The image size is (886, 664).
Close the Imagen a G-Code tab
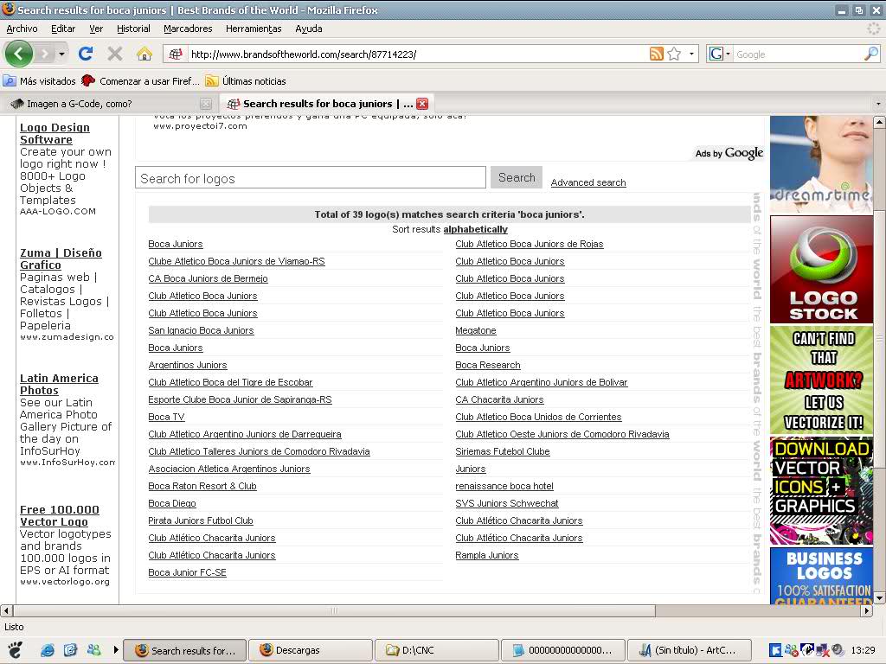pos(206,104)
